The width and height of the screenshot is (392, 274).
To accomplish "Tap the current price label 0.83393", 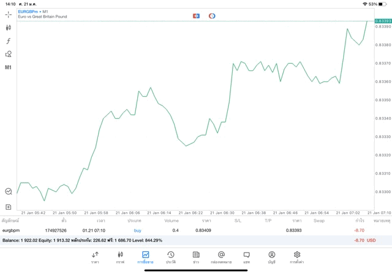I will click(x=383, y=21).
